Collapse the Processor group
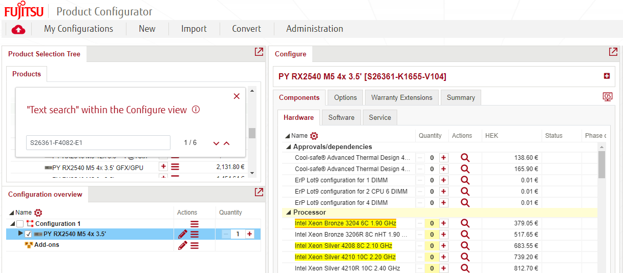 [x=288, y=213]
